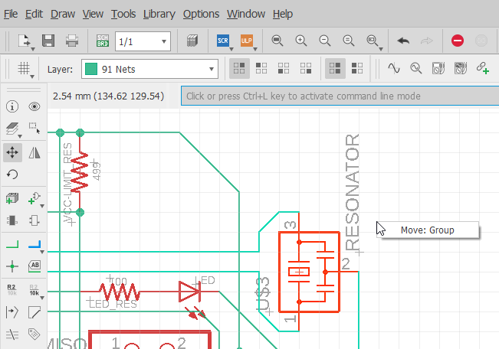Click the multimeter icon with waveform display
This screenshot has width=499, height=349.
coord(461,68)
